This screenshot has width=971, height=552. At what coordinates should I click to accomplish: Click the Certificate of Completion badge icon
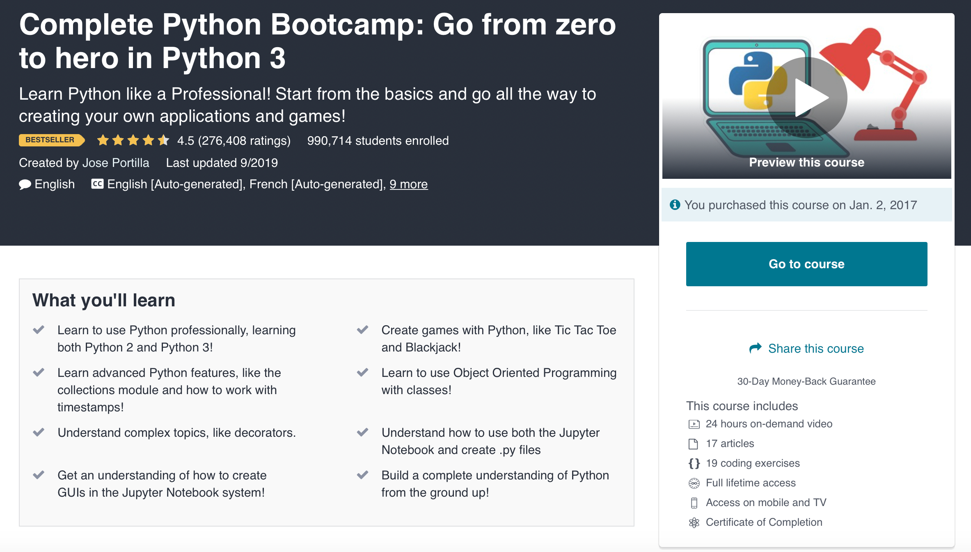694,522
